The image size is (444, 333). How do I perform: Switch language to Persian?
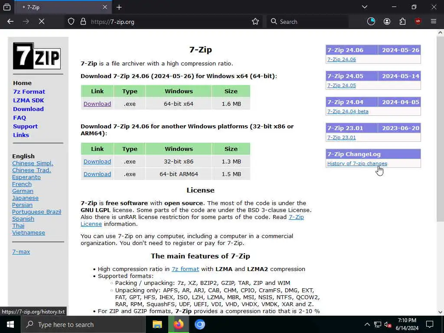point(22,205)
